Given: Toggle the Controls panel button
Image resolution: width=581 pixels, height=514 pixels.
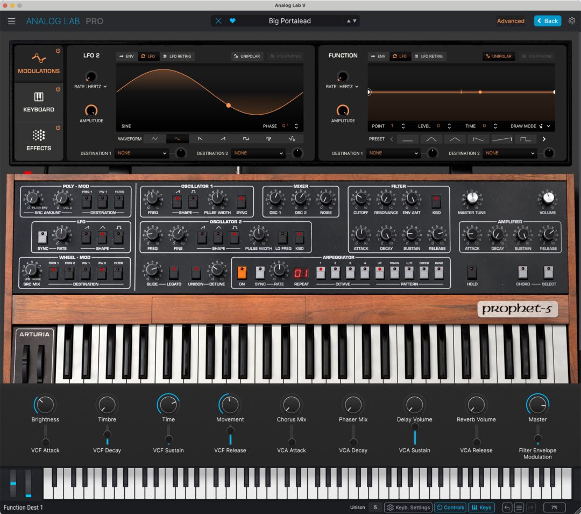Looking at the screenshot, I should 450,508.
